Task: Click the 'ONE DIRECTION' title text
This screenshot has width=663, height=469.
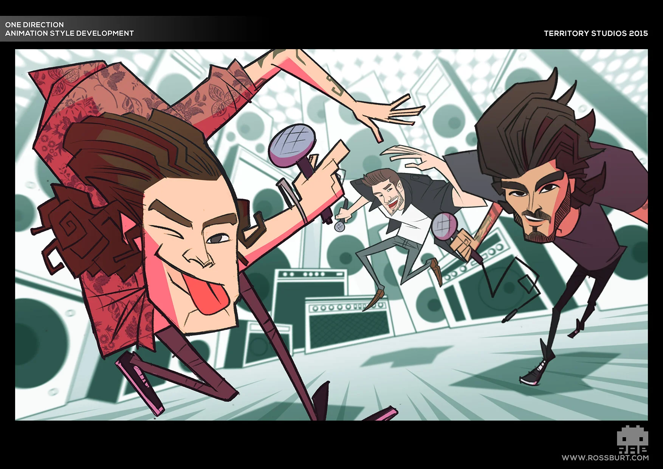Action: point(34,25)
